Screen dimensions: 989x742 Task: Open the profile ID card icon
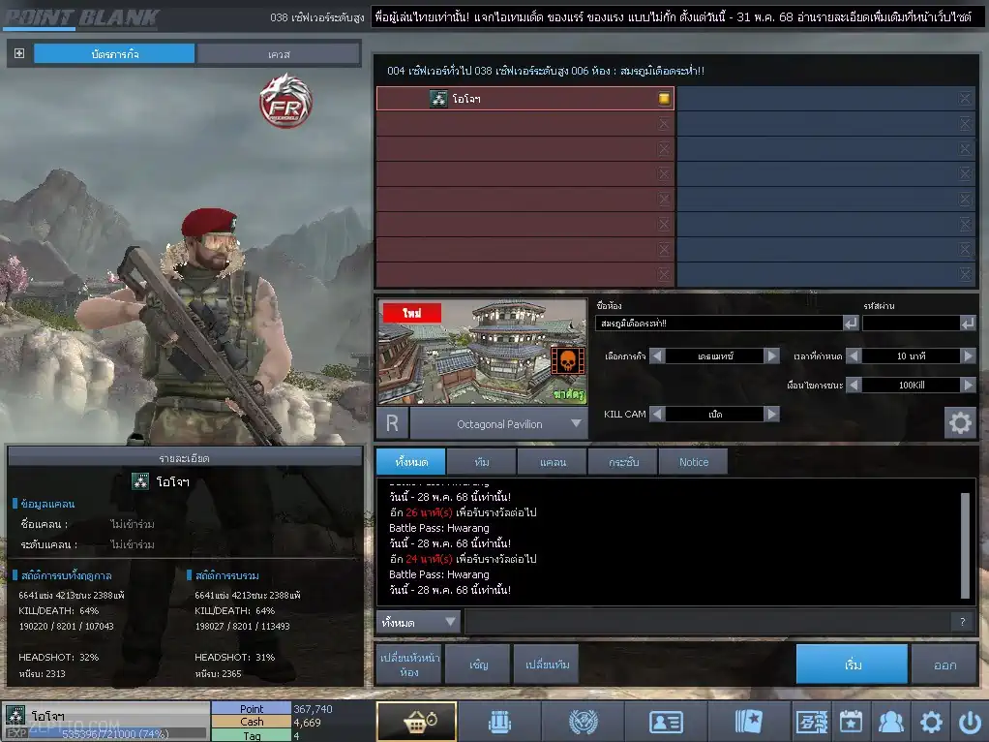(x=665, y=722)
